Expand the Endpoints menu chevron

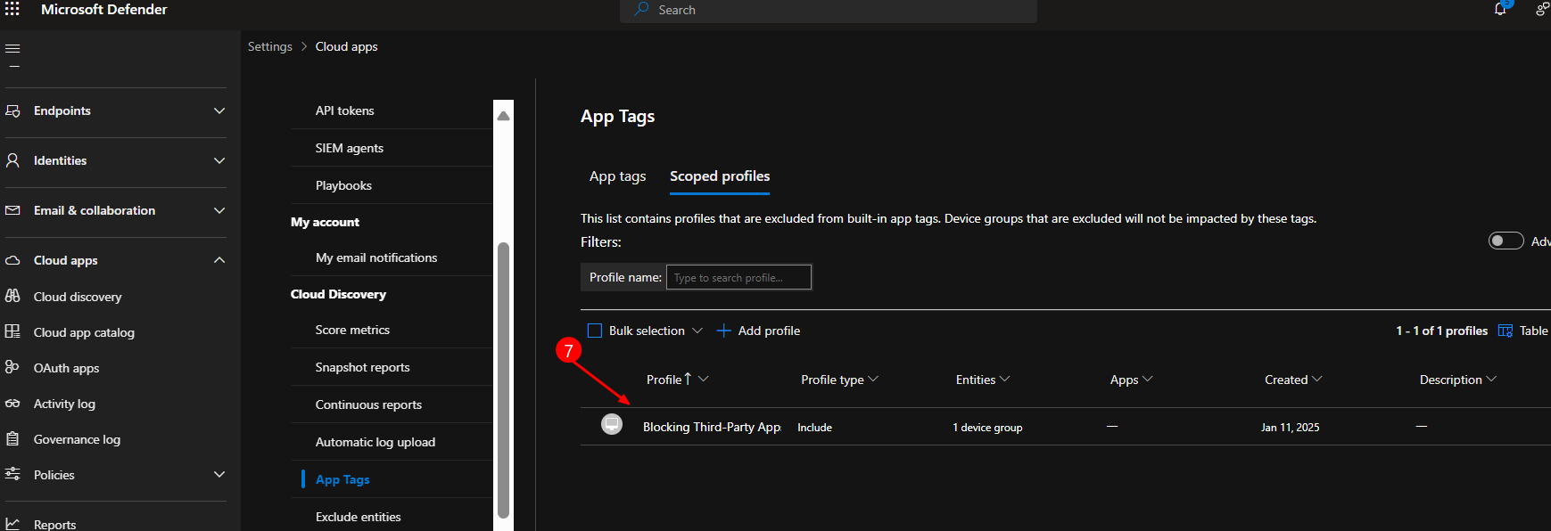coord(219,110)
